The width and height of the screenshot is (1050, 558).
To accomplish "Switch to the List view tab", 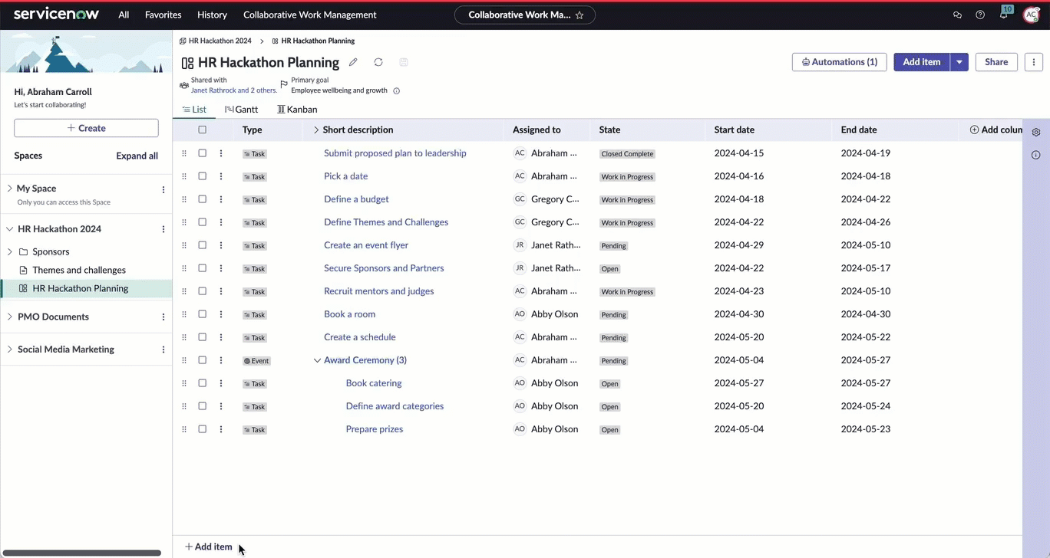I will (x=194, y=110).
